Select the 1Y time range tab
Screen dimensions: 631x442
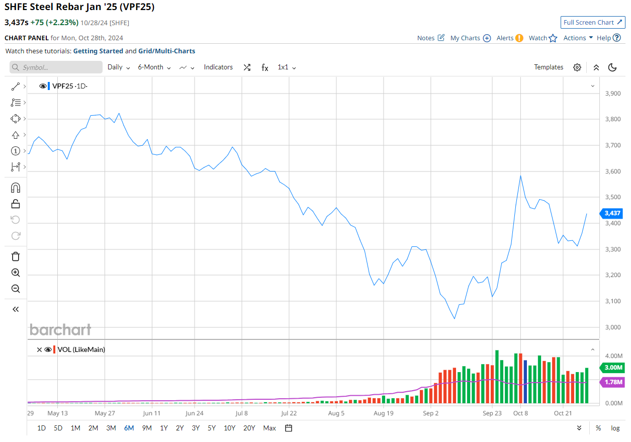click(x=164, y=428)
